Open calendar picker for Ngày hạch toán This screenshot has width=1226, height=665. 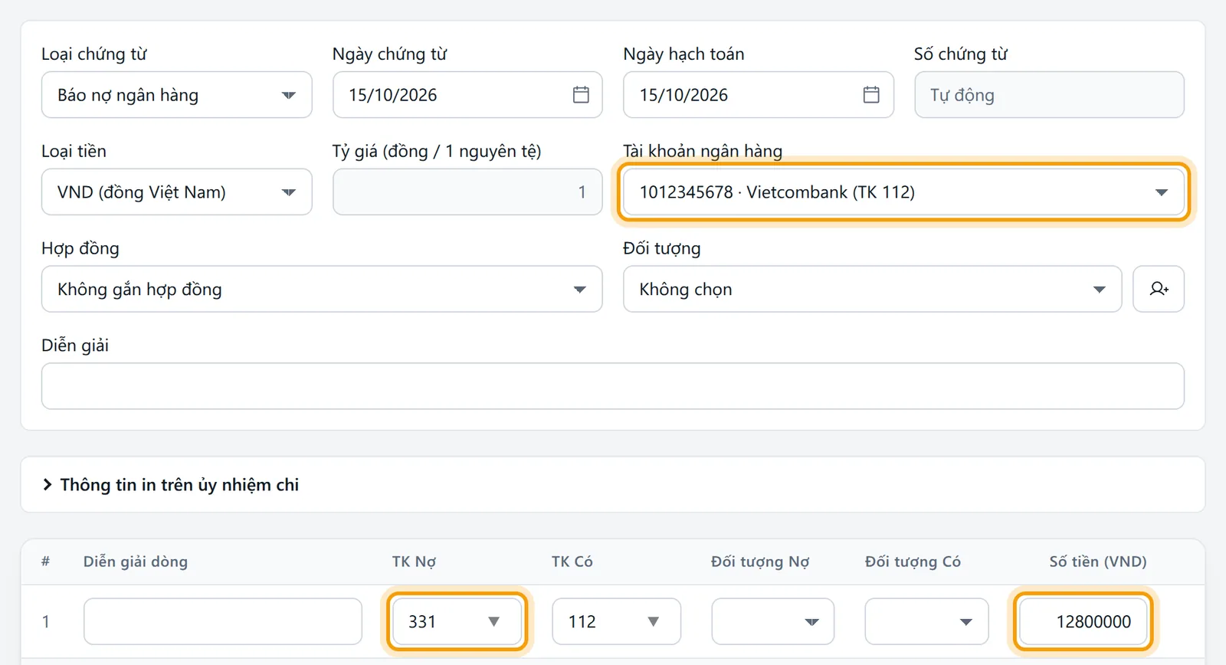871,95
